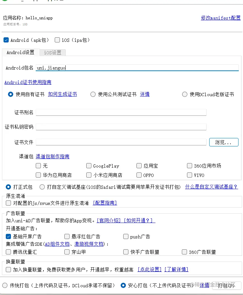Open the 如何生成证书 link

coord(62,94)
